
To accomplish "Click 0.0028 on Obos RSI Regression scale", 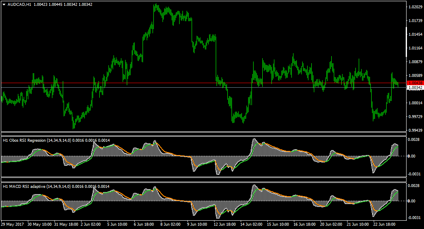I will point(414,140).
